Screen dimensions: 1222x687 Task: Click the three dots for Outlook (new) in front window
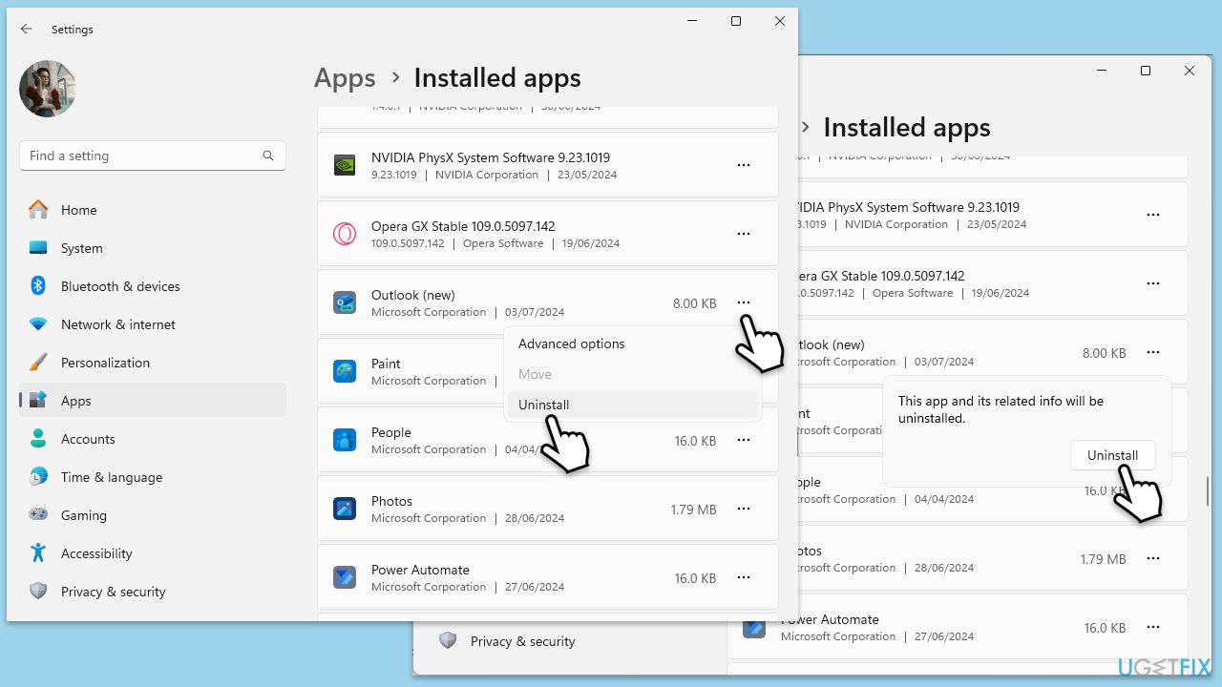point(744,302)
